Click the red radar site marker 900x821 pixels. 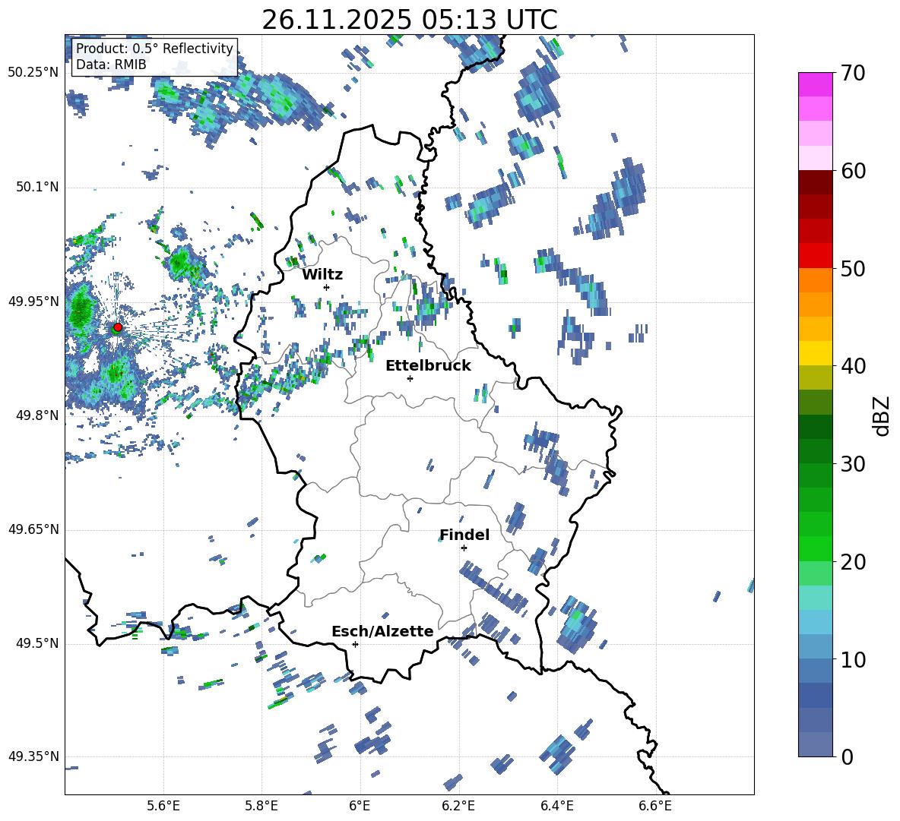point(118,327)
